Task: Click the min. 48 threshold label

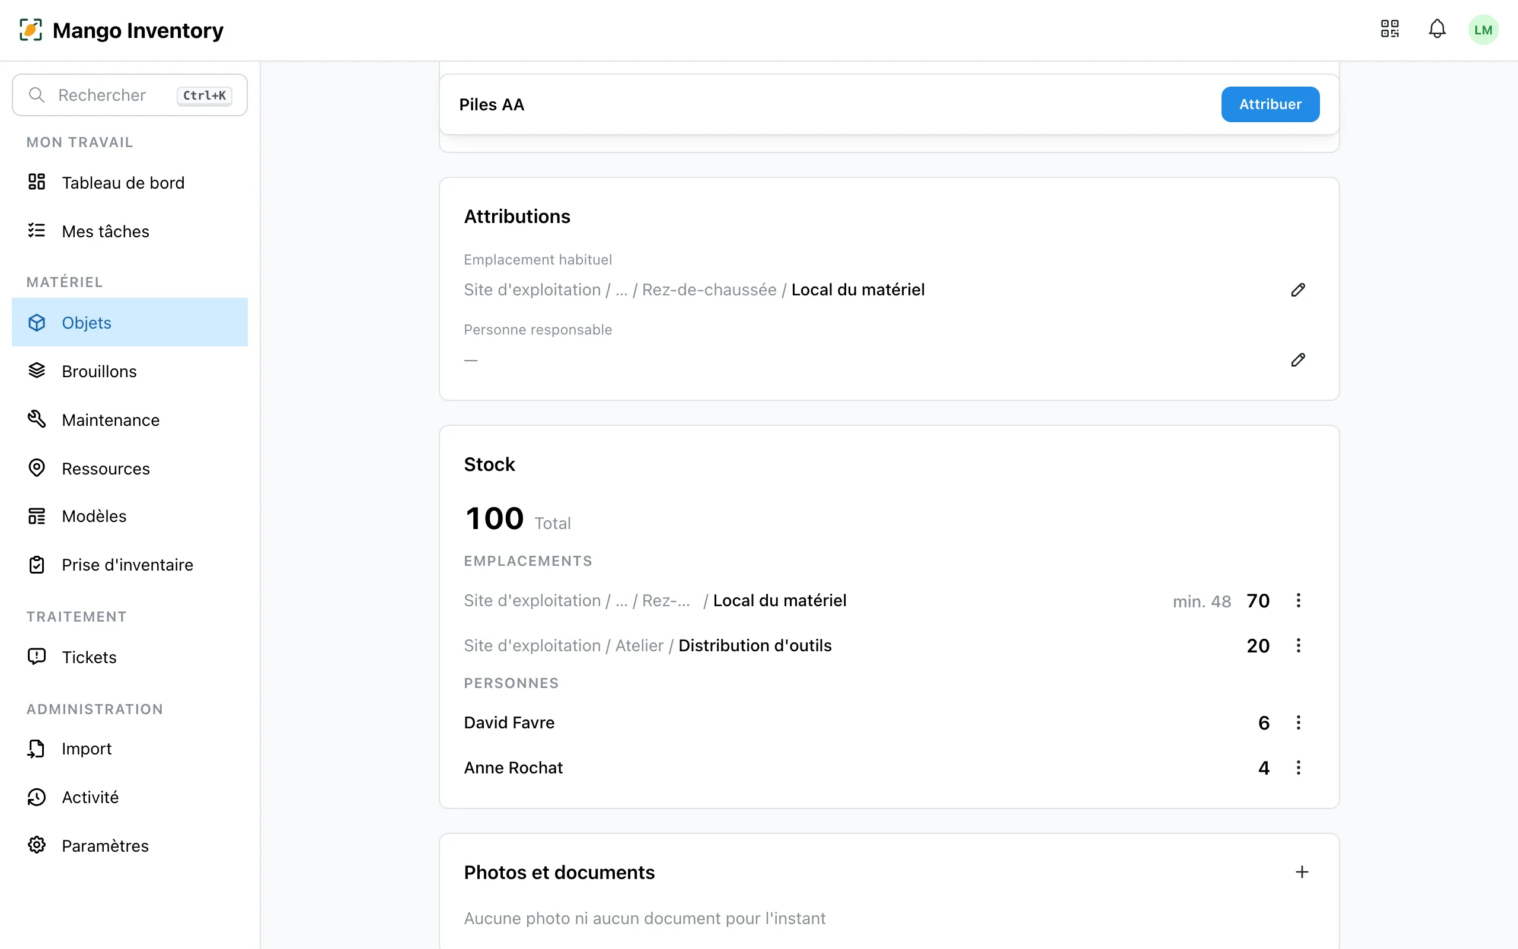Action: [x=1201, y=601]
